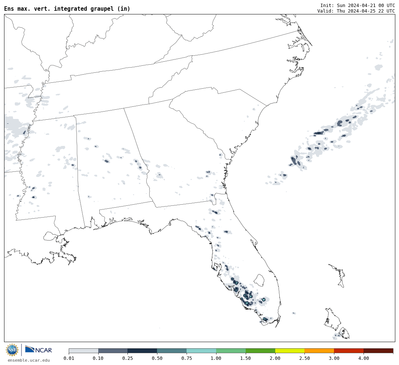Select the dark maroon above-4.00 color swatch

point(378,351)
